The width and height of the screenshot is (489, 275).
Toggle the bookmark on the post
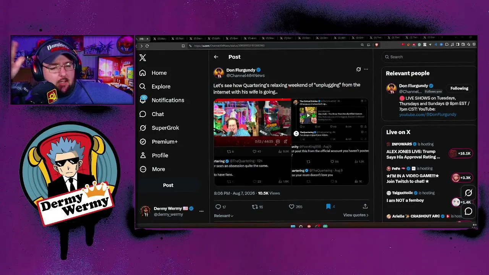click(x=328, y=207)
